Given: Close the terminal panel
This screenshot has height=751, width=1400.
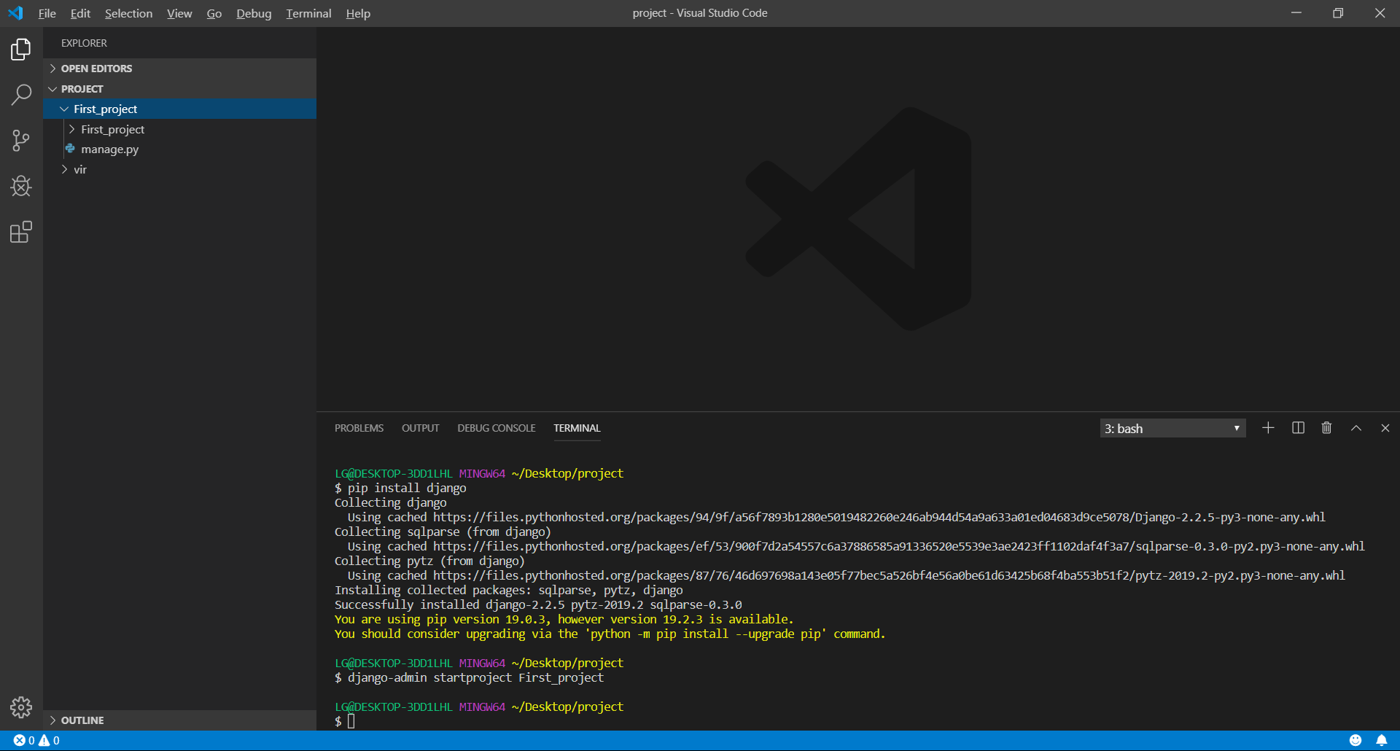Looking at the screenshot, I should tap(1385, 428).
